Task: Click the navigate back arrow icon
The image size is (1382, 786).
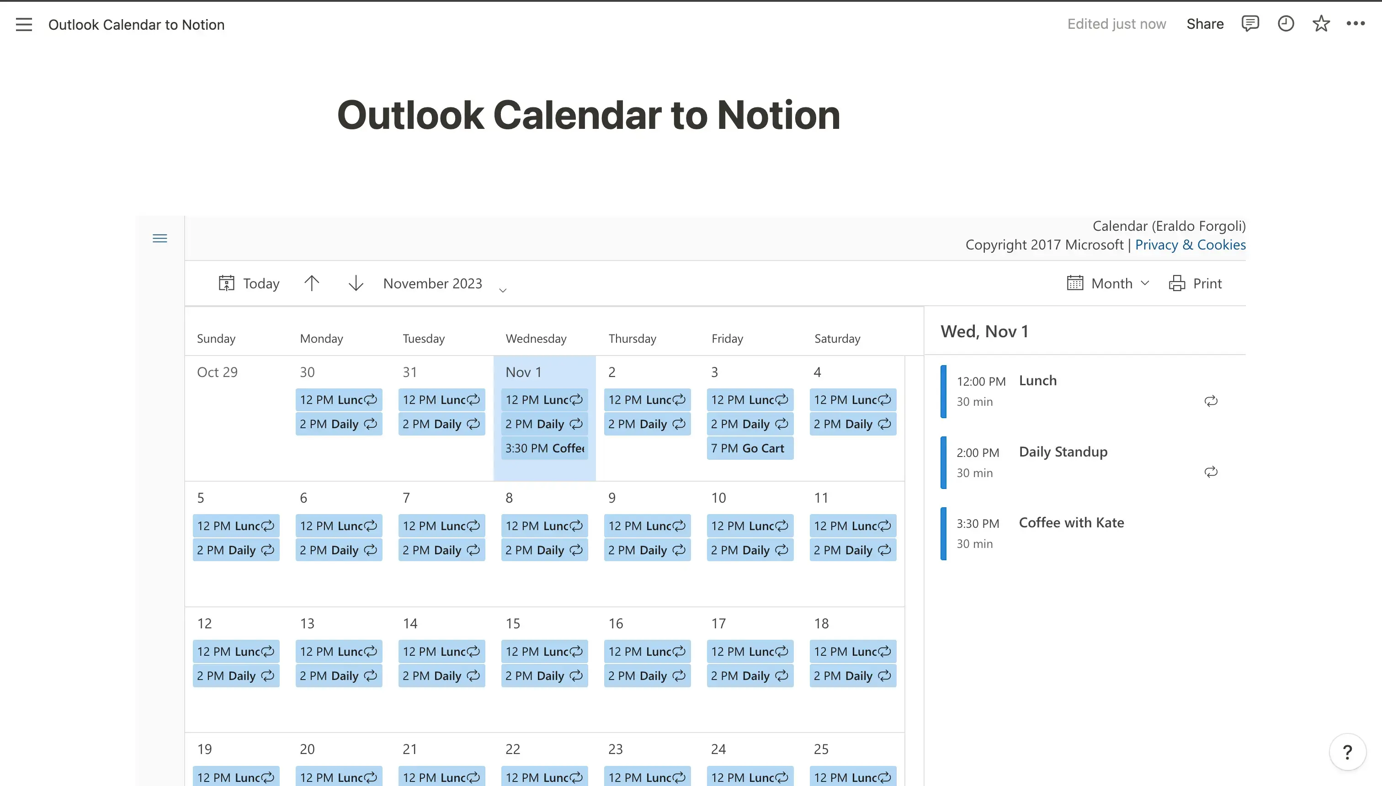Action: click(x=311, y=283)
